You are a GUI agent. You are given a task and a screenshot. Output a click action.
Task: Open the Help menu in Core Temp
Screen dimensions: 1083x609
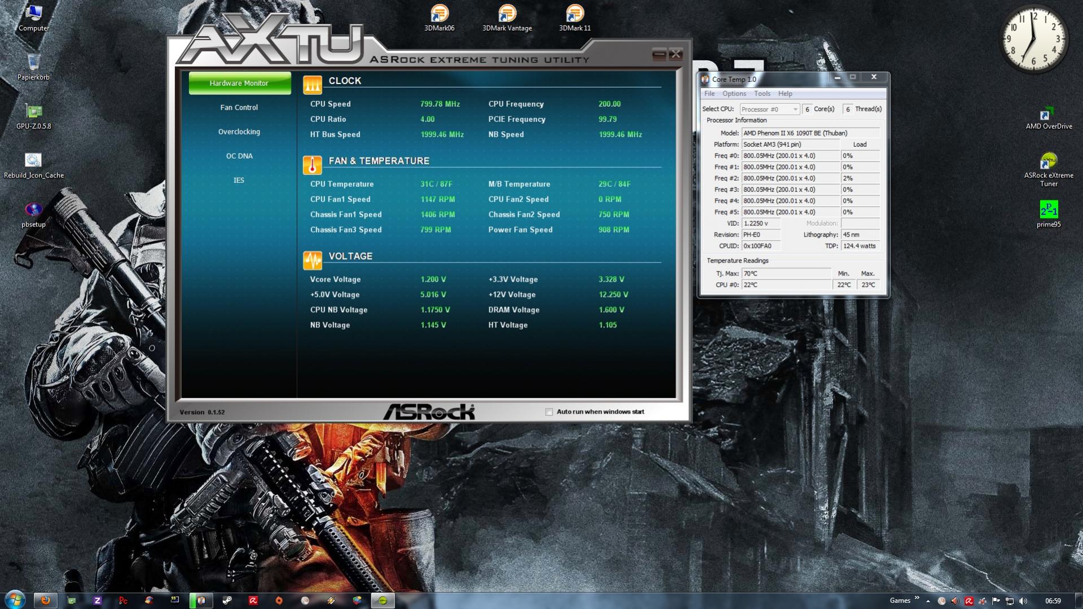[785, 94]
